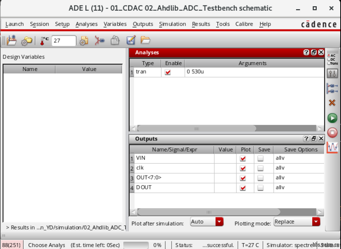The height and width of the screenshot is (249, 341).
Task: Select the VIN output name
Action: 141,158
